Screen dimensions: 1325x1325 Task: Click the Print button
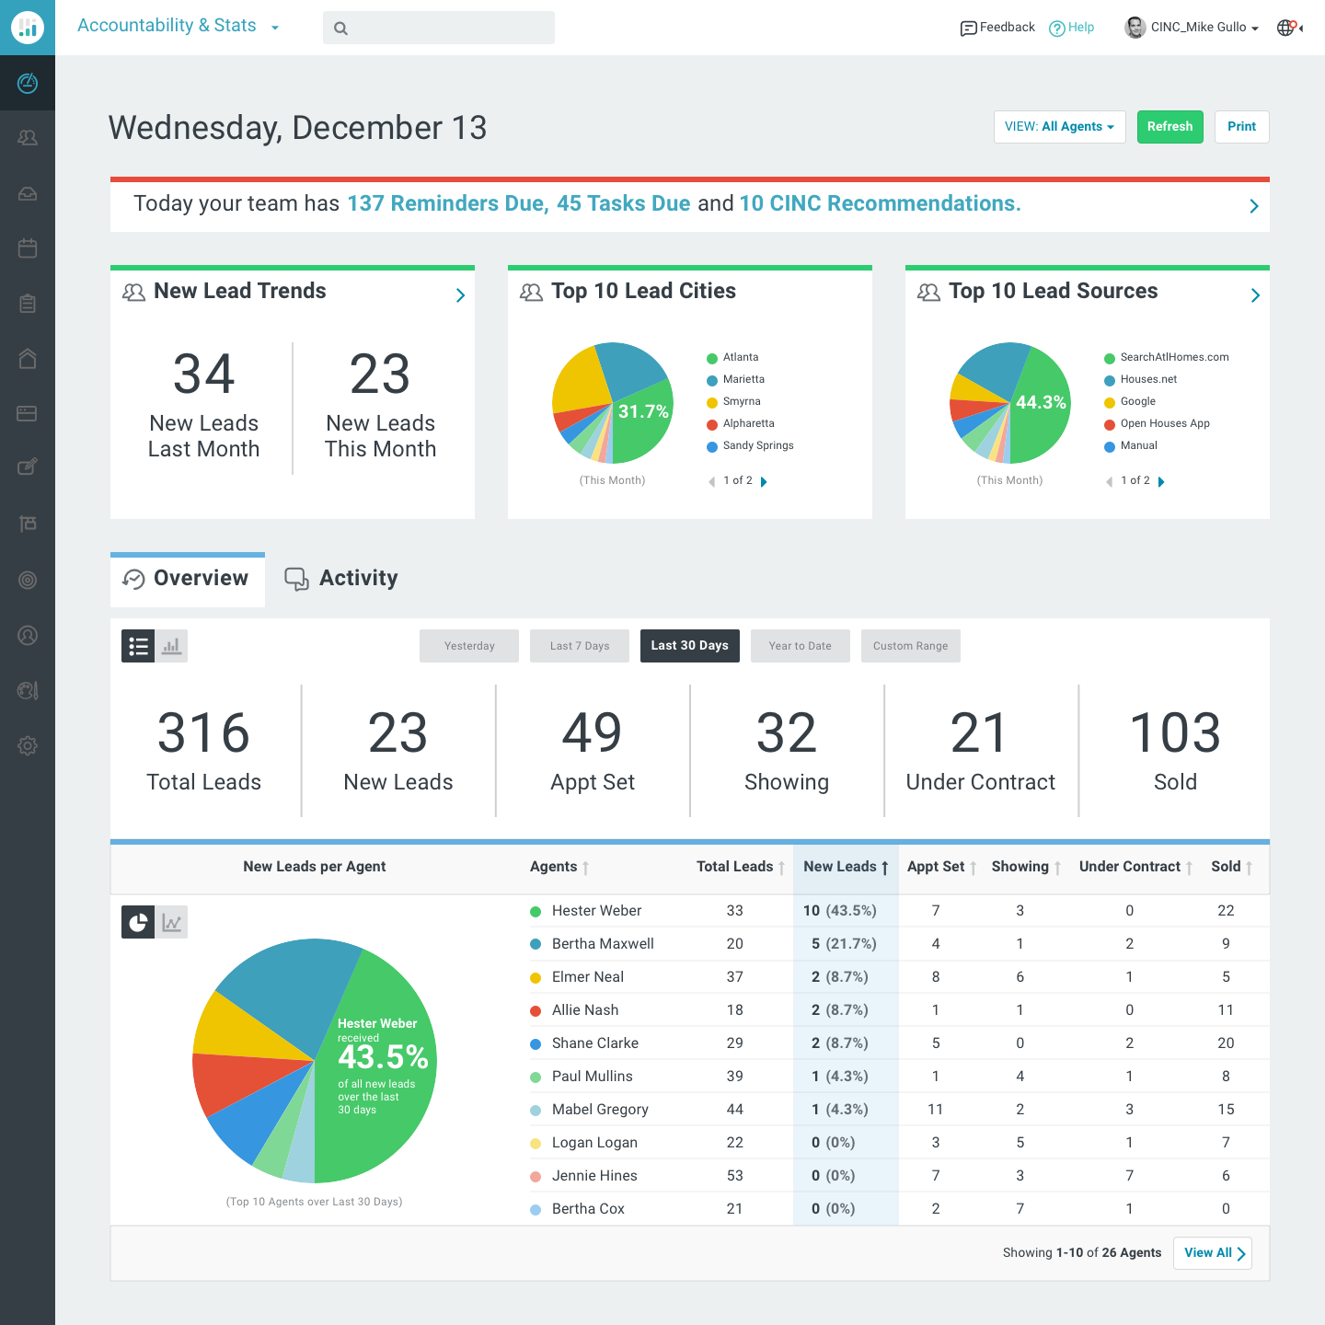click(1242, 127)
